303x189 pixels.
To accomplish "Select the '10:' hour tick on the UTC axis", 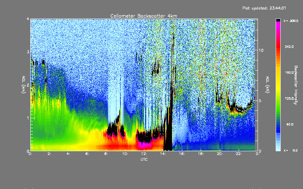I will [125, 154].
